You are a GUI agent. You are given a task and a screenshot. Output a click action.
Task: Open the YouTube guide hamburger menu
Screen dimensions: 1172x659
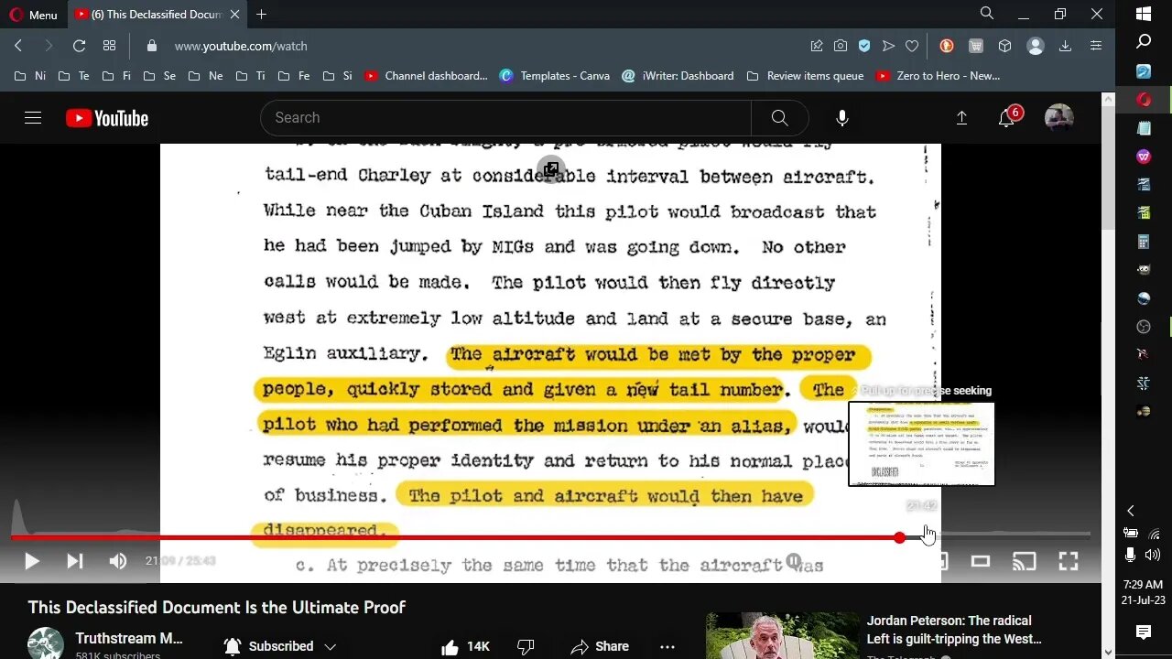pyautogui.click(x=33, y=117)
